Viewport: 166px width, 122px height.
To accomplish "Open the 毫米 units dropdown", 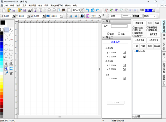I will click(x=149, y=16).
